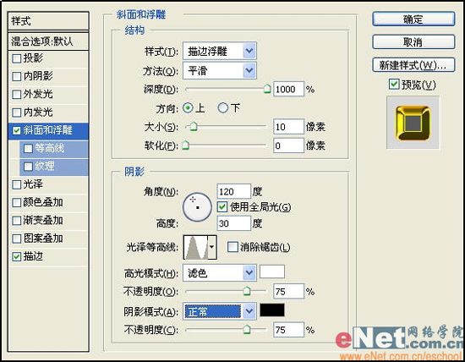The height and width of the screenshot is (362, 465).
Task: Click the 确定 OK button
Action: tap(413, 19)
